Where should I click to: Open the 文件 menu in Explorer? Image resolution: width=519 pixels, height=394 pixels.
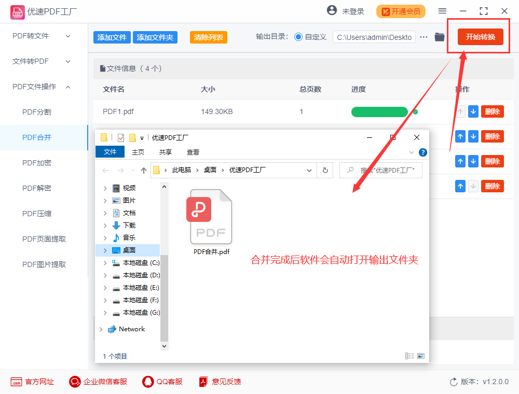[110, 152]
